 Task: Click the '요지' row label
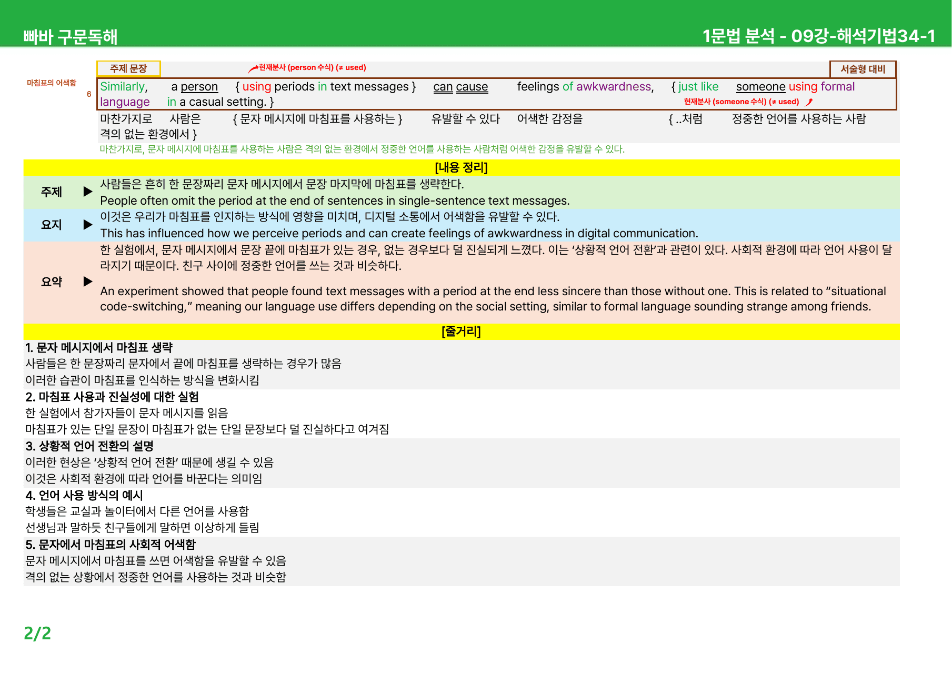pyautogui.click(x=52, y=225)
